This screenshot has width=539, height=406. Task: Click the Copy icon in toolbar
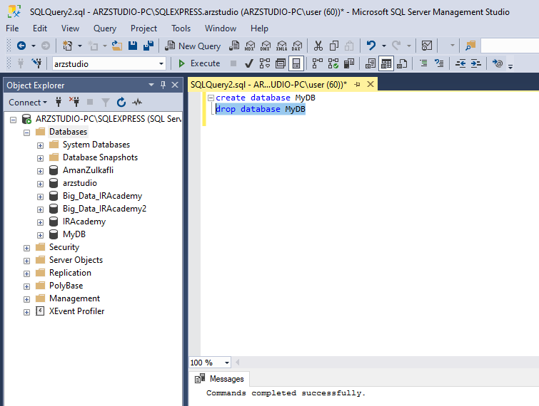[x=334, y=46]
